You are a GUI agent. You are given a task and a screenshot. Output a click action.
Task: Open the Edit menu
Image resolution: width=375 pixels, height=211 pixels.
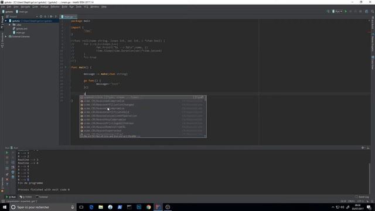(x=9, y=7)
